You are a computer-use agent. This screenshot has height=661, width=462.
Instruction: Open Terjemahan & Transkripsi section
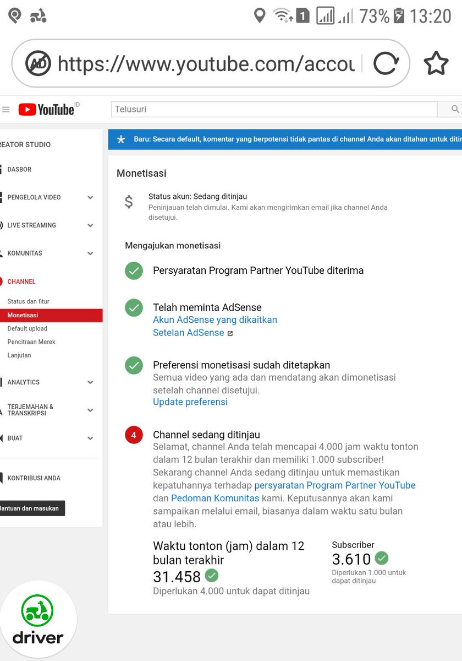pos(30,410)
